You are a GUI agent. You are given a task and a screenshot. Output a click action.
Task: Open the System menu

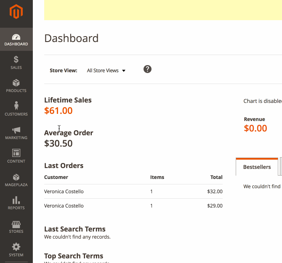tap(16, 250)
